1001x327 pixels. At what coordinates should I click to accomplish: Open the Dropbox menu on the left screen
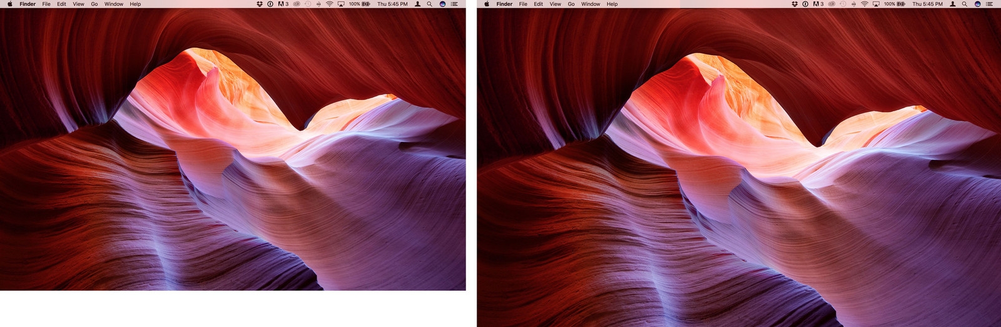pos(260,4)
